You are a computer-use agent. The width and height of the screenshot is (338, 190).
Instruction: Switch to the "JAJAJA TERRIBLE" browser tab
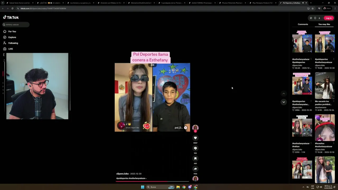[201, 3]
